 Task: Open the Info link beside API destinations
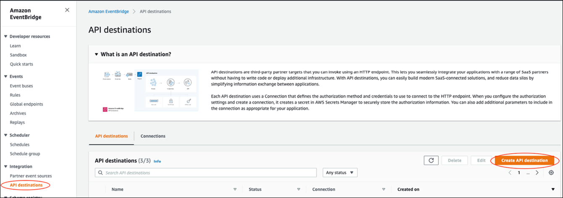[x=157, y=161]
